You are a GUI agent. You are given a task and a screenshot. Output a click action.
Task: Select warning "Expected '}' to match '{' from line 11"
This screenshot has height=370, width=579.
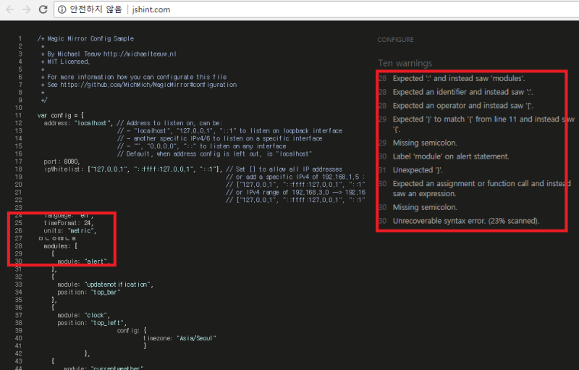click(x=483, y=124)
